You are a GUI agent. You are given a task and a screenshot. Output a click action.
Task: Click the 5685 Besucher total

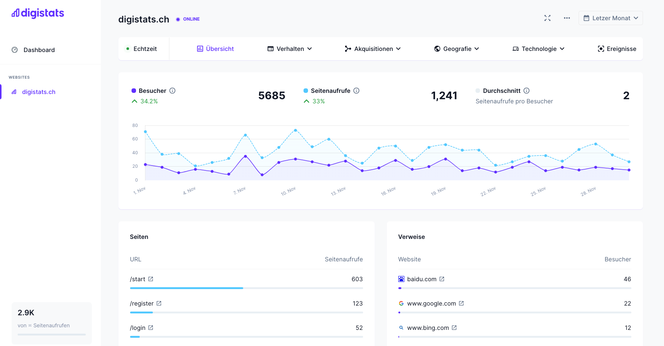[272, 95]
